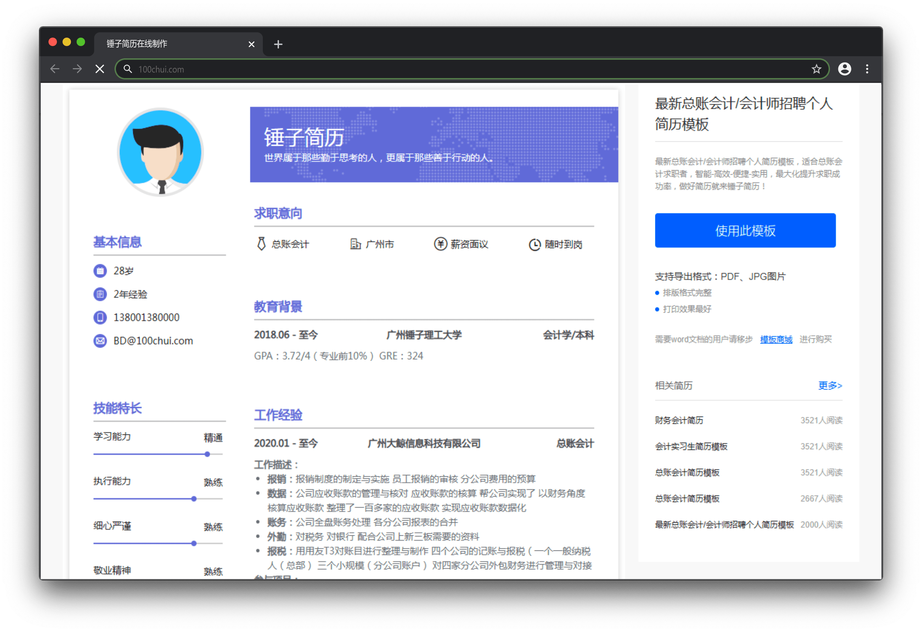
Task: Open the 财务会计简历 link
Action: 679,420
